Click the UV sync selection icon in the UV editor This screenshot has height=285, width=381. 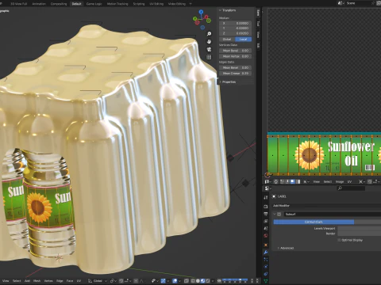[275, 181]
